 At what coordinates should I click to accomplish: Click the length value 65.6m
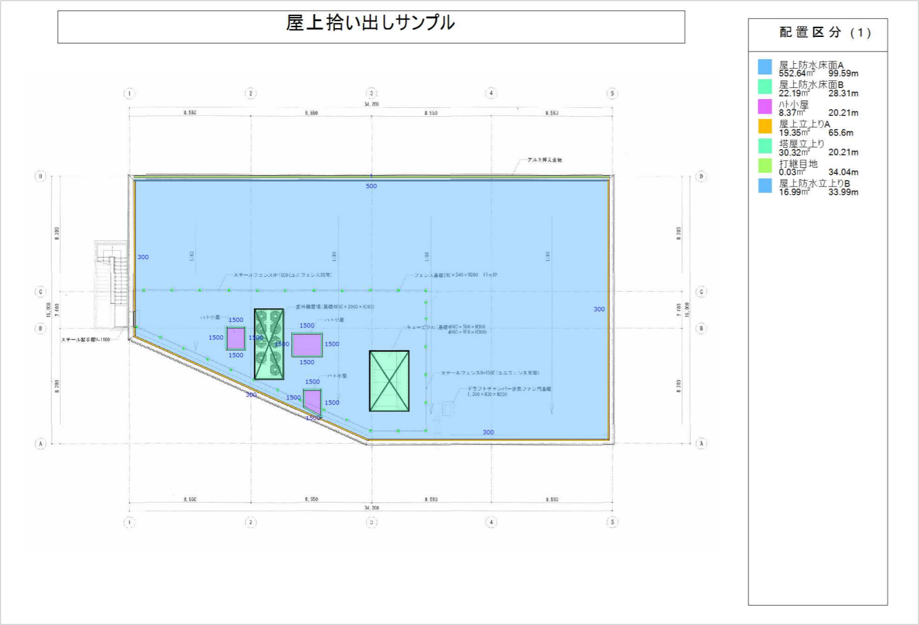point(841,133)
